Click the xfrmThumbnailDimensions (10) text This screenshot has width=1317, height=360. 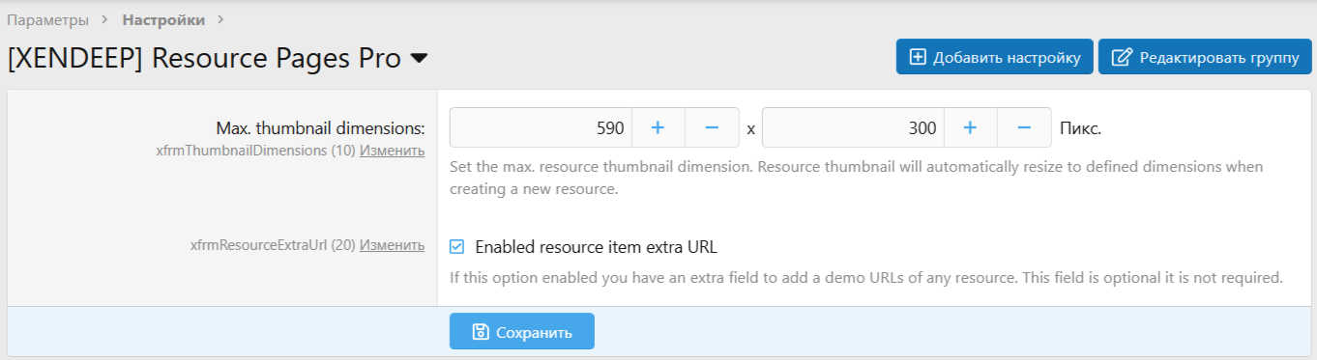pos(256,151)
